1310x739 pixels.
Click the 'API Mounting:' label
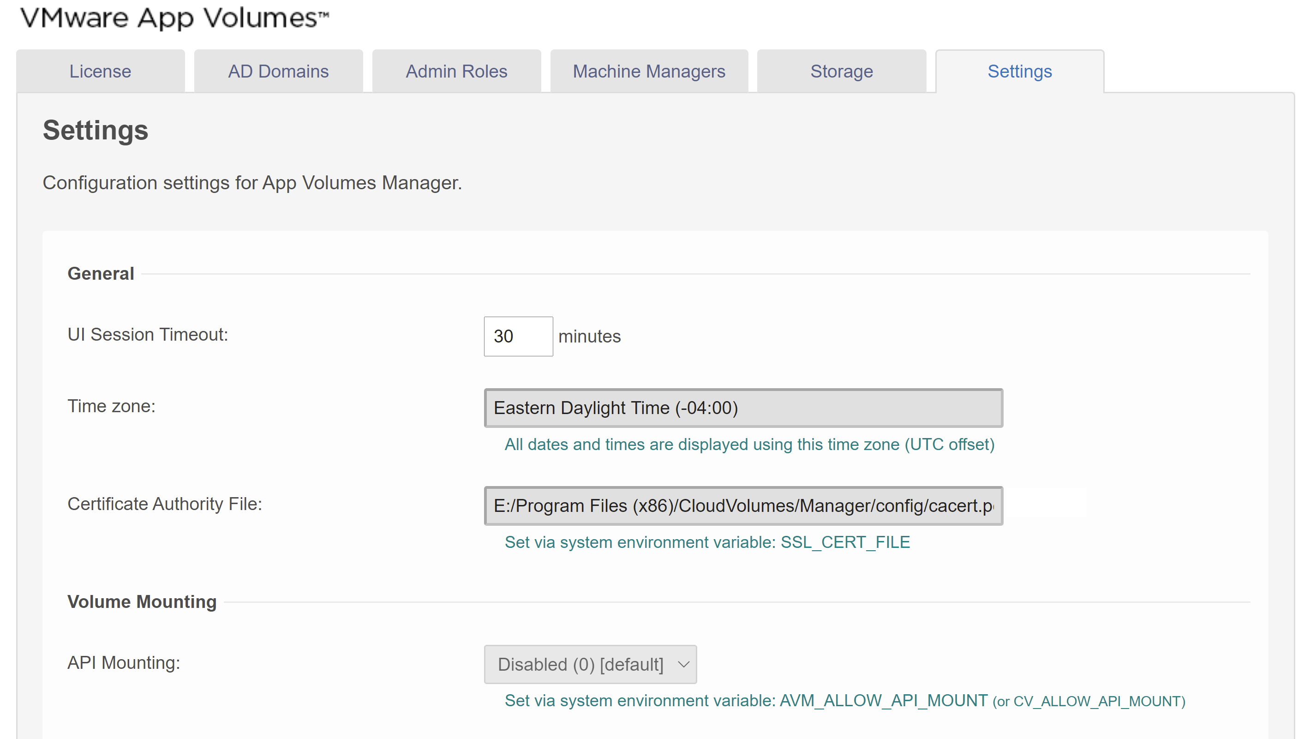[124, 663]
